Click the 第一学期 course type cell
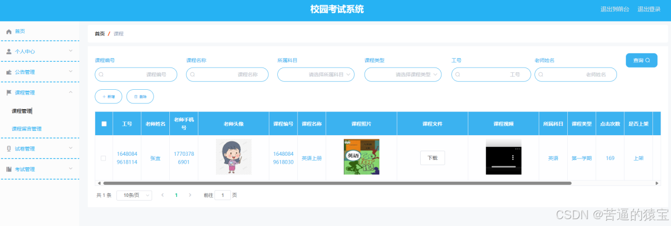The height and width of the screenshot is (226, 671). tap(582, 158)
